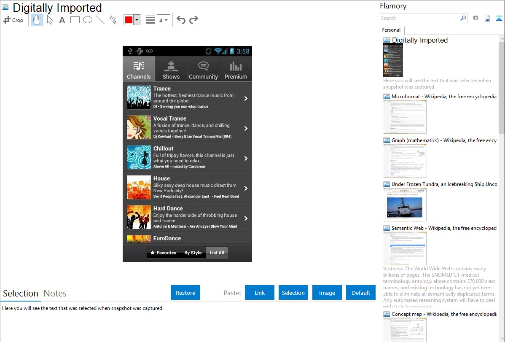Select the Favorites filter with star
Screen dimensions: 505x342
(164, 253)
